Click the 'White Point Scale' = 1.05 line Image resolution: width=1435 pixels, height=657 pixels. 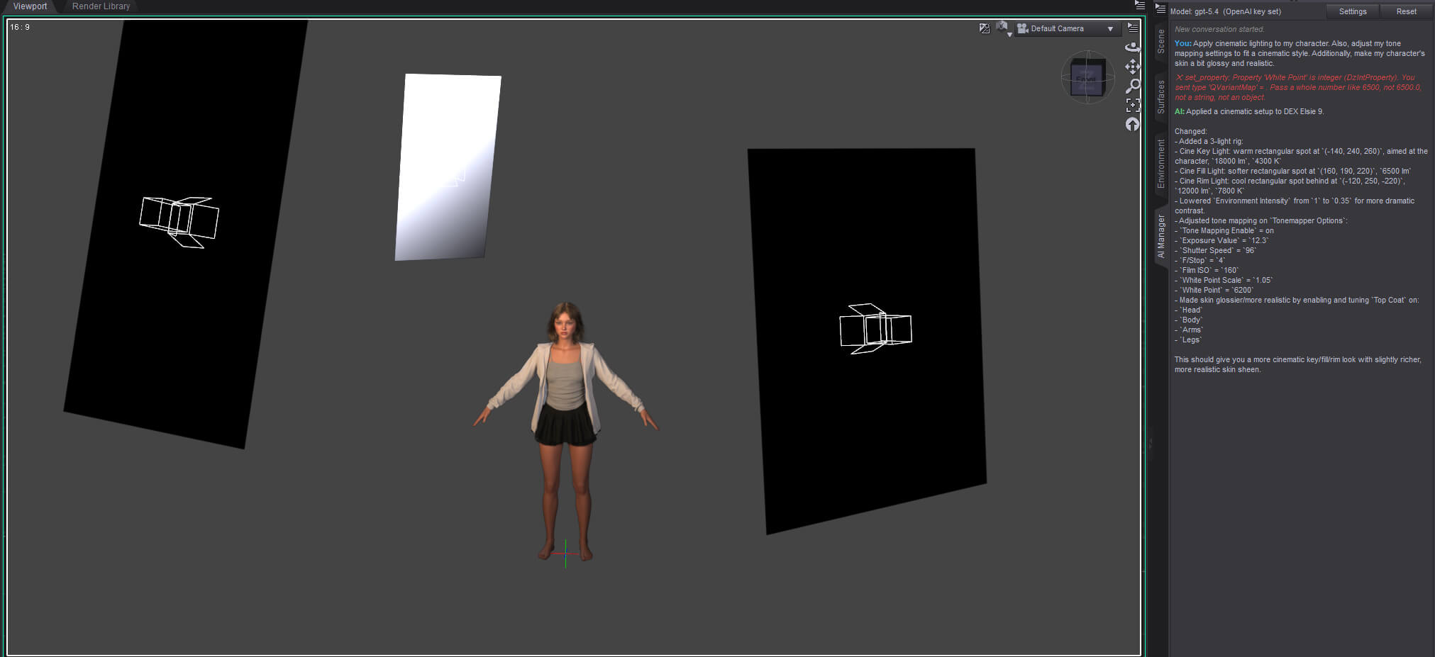1224,280
